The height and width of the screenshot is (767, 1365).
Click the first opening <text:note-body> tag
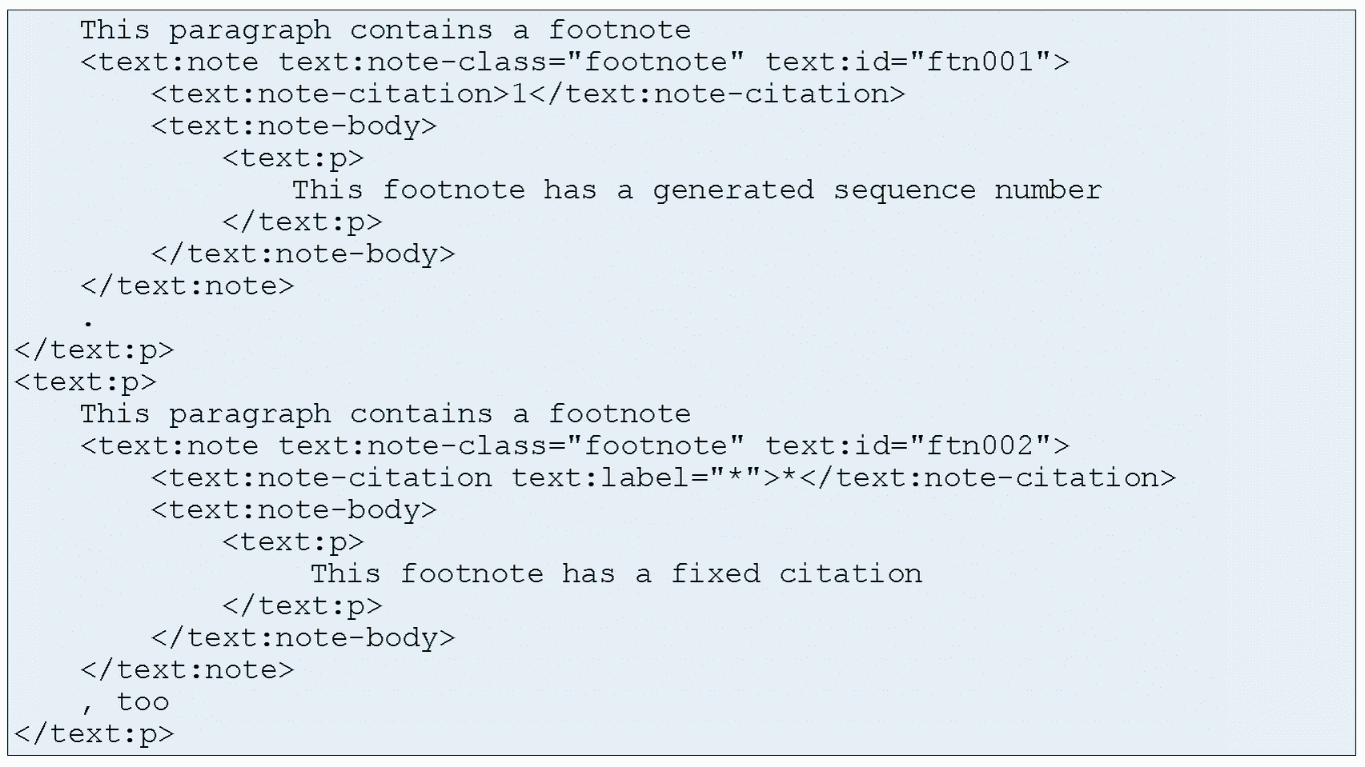[294, 126]
